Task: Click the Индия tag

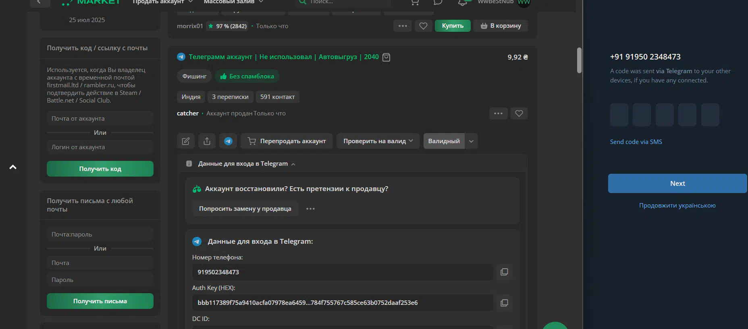Action: [191, 97]
